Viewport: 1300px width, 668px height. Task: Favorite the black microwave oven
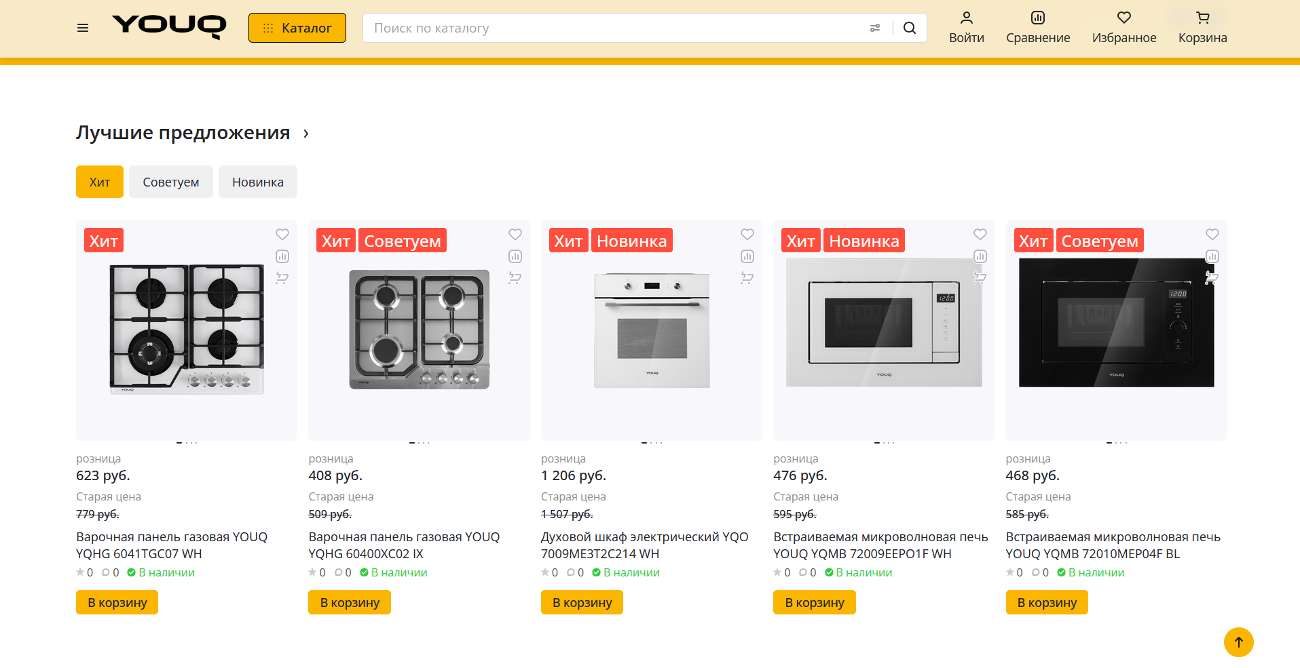(1212, 235)
